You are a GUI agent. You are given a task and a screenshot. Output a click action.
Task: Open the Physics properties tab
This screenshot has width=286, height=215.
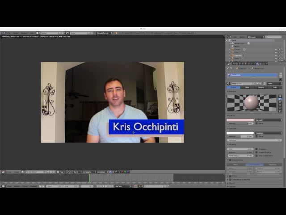pos(266,64)
